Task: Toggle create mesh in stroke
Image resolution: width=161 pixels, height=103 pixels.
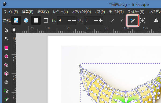Action: click(46, 20)
